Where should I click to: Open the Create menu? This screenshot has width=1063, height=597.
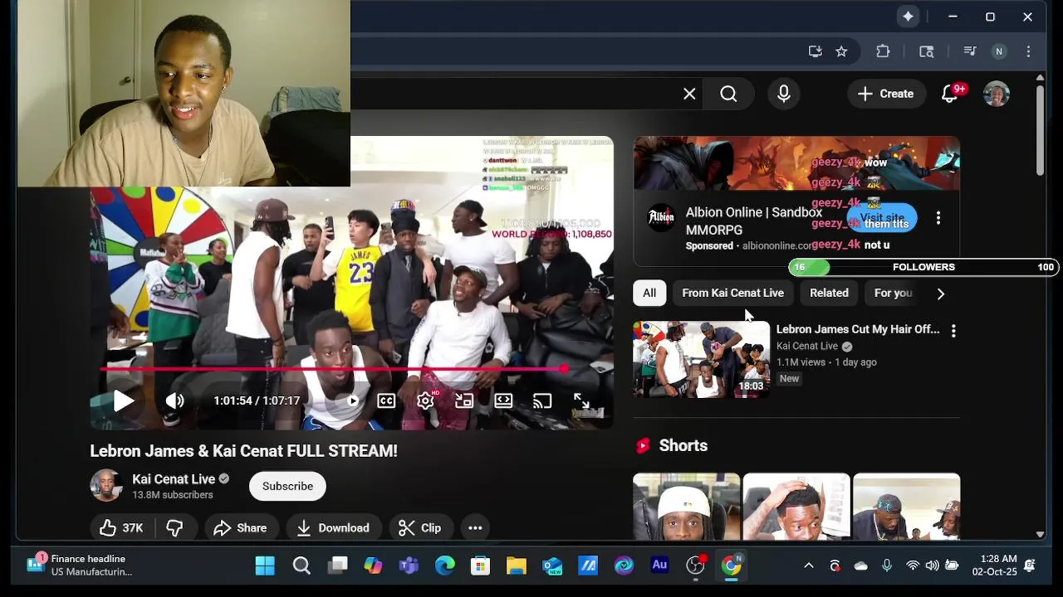click(886, 94)
